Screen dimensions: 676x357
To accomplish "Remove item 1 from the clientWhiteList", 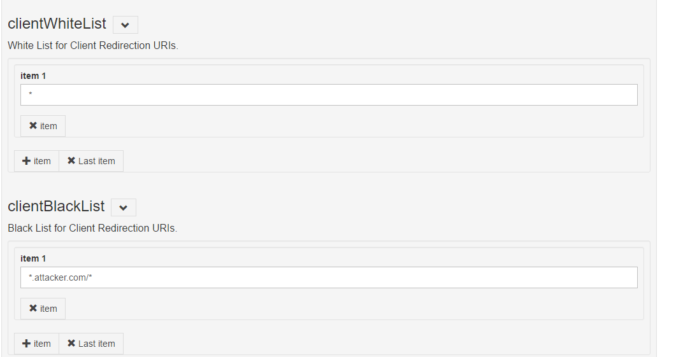I will click(43, 126).
